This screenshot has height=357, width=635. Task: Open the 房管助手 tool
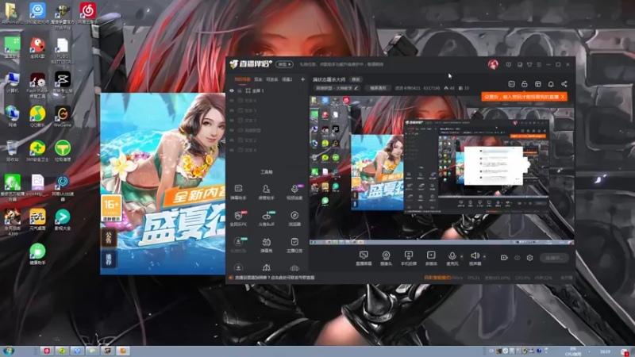(266, 192)
